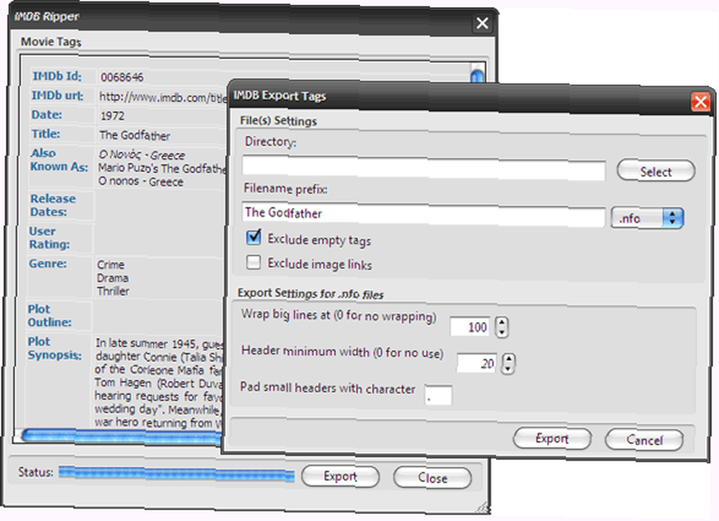Click the Genre label
Image resolution: width=719 pixels, height=521 pixels.
coord(47,263)
